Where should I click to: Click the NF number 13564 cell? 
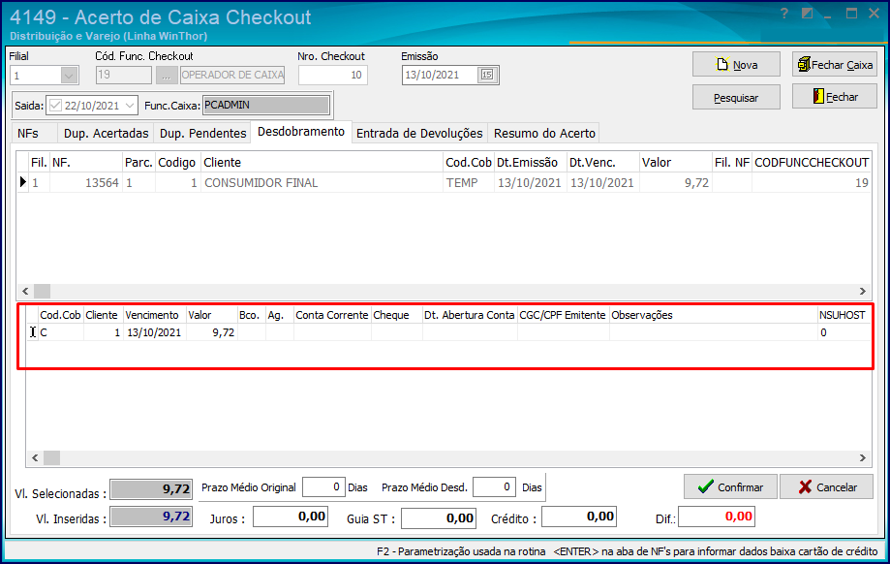(86, 183)
